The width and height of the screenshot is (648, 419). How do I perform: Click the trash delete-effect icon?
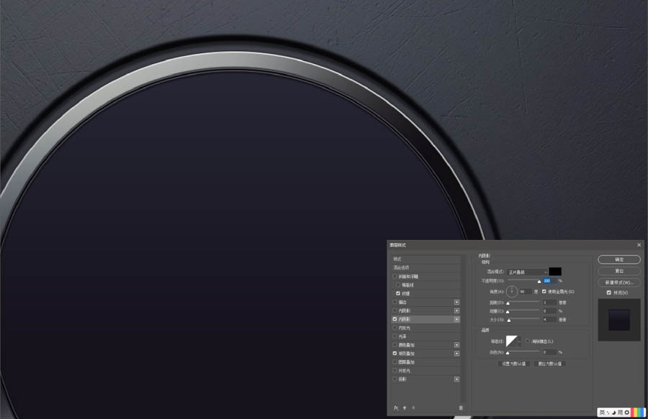[x=461, y=408]
